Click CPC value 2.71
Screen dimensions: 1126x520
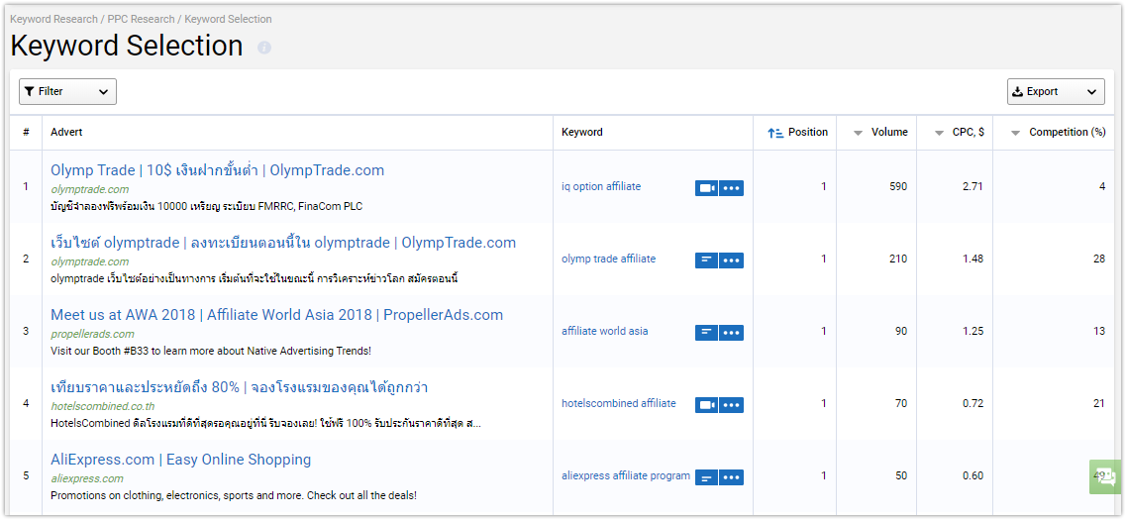(x=972, y=187)
